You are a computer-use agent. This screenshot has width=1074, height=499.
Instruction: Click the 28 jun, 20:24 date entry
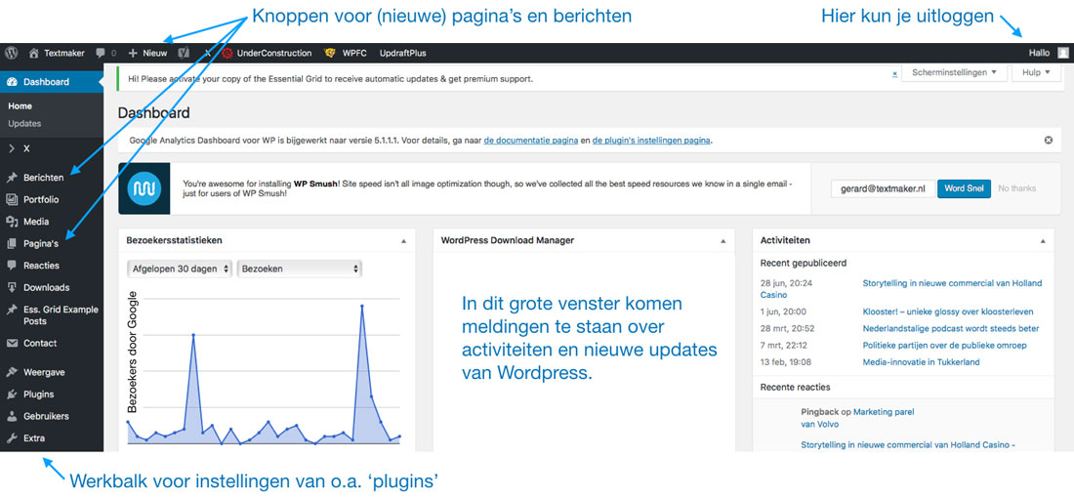(786, 283)
